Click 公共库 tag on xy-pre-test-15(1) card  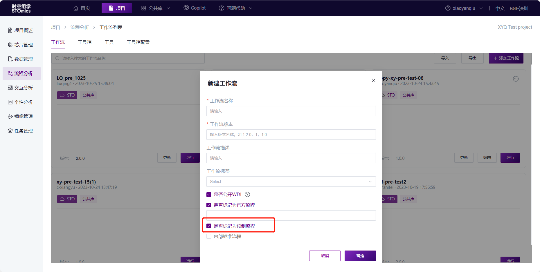pos(88,199)
